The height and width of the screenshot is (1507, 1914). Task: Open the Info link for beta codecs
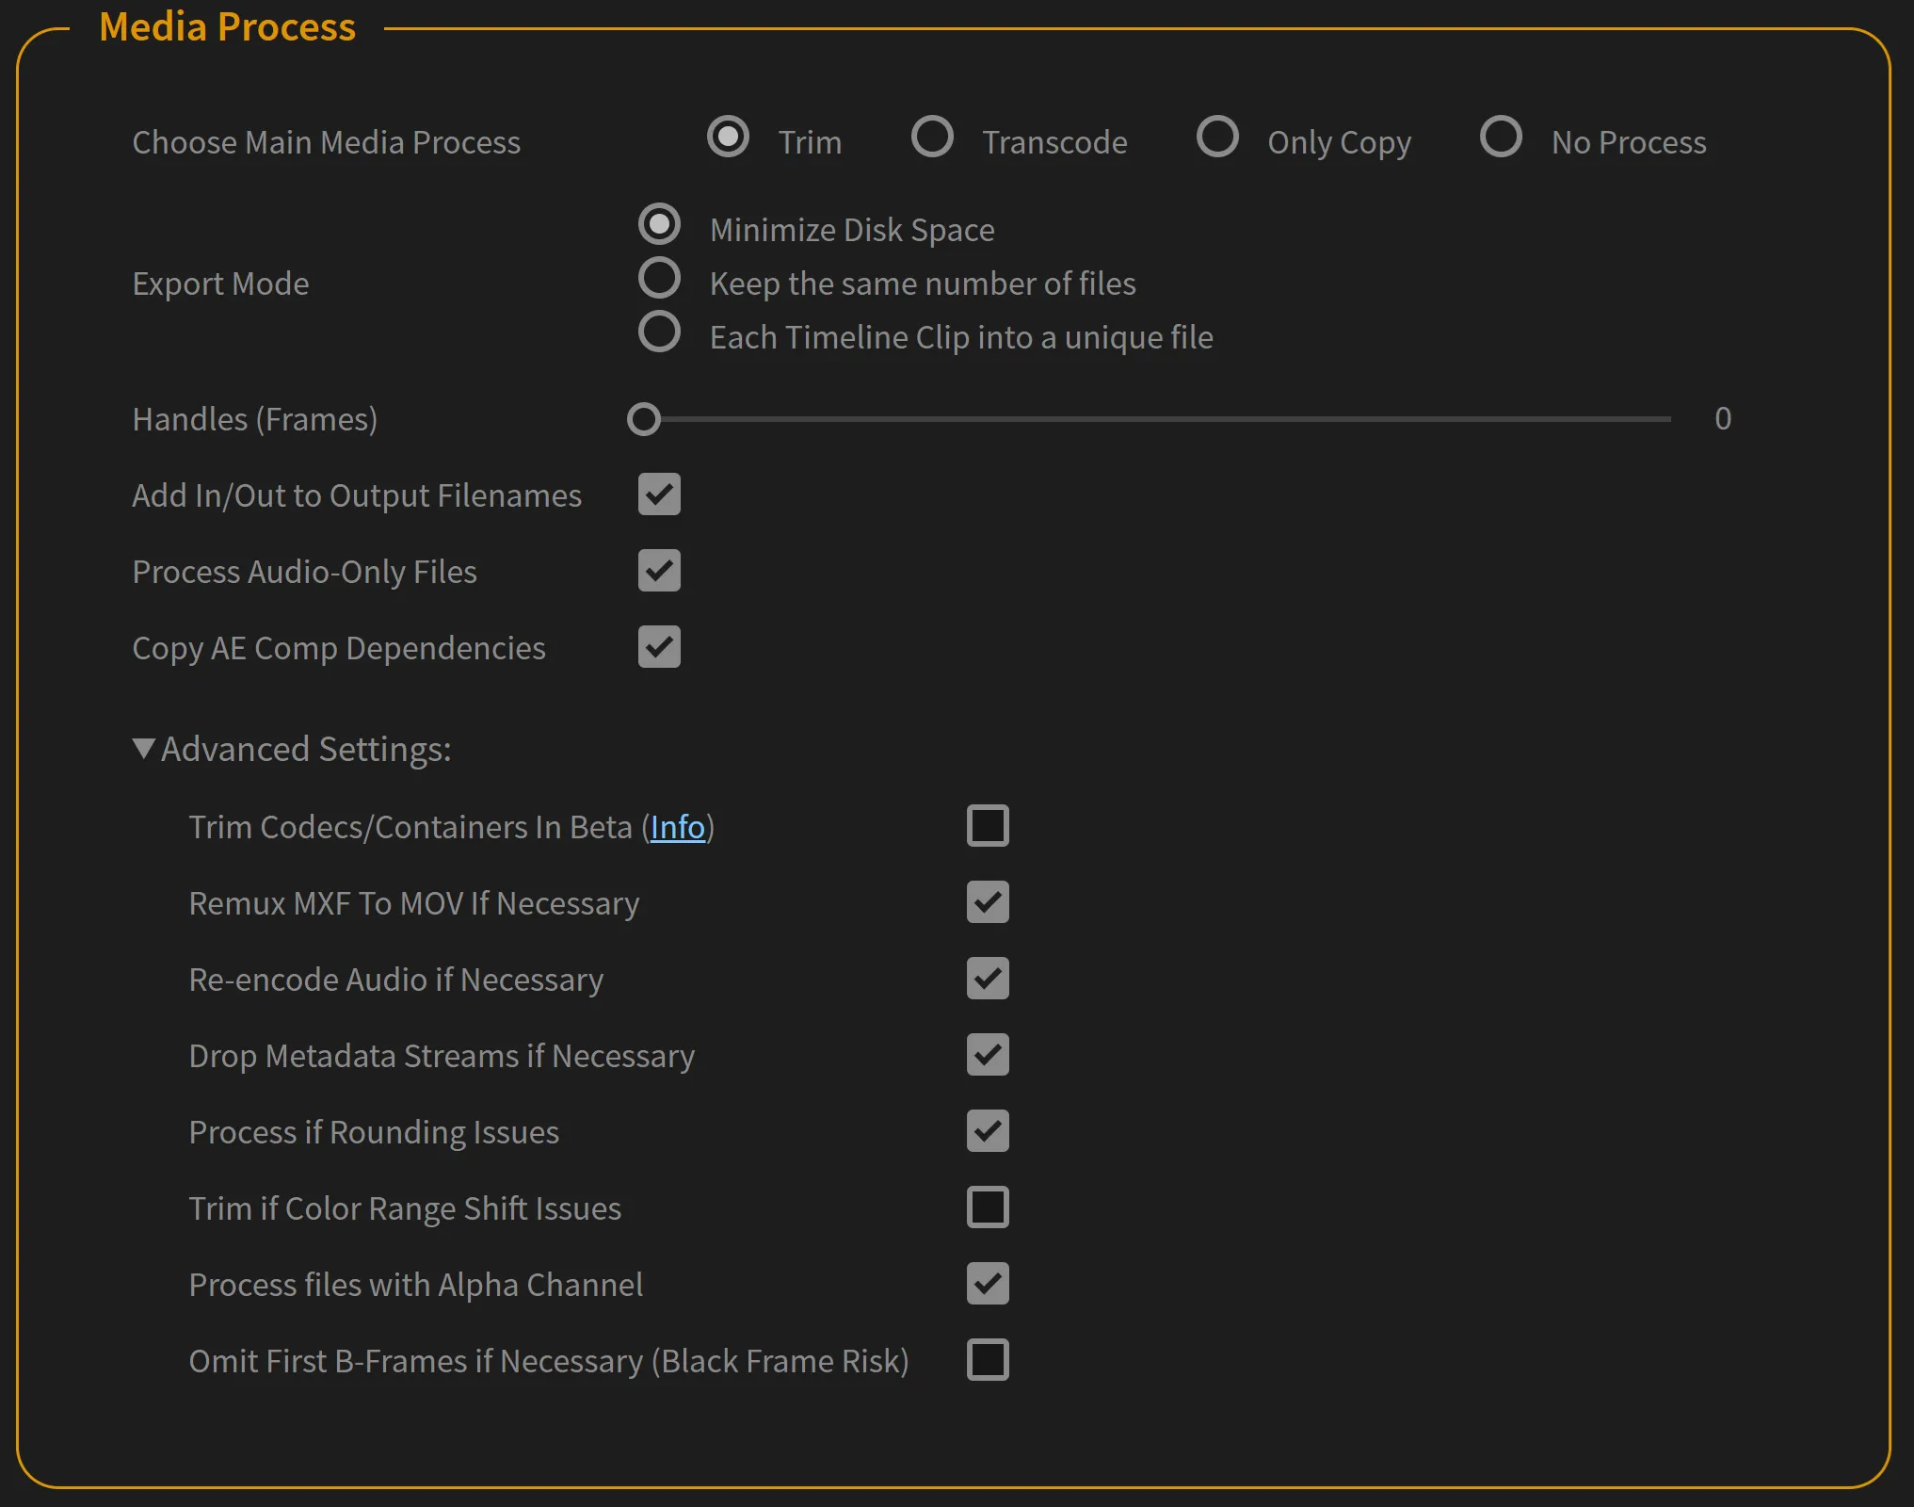click(678, 827)
